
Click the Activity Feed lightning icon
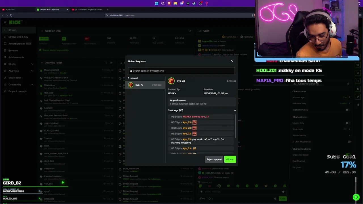point(42,63)
